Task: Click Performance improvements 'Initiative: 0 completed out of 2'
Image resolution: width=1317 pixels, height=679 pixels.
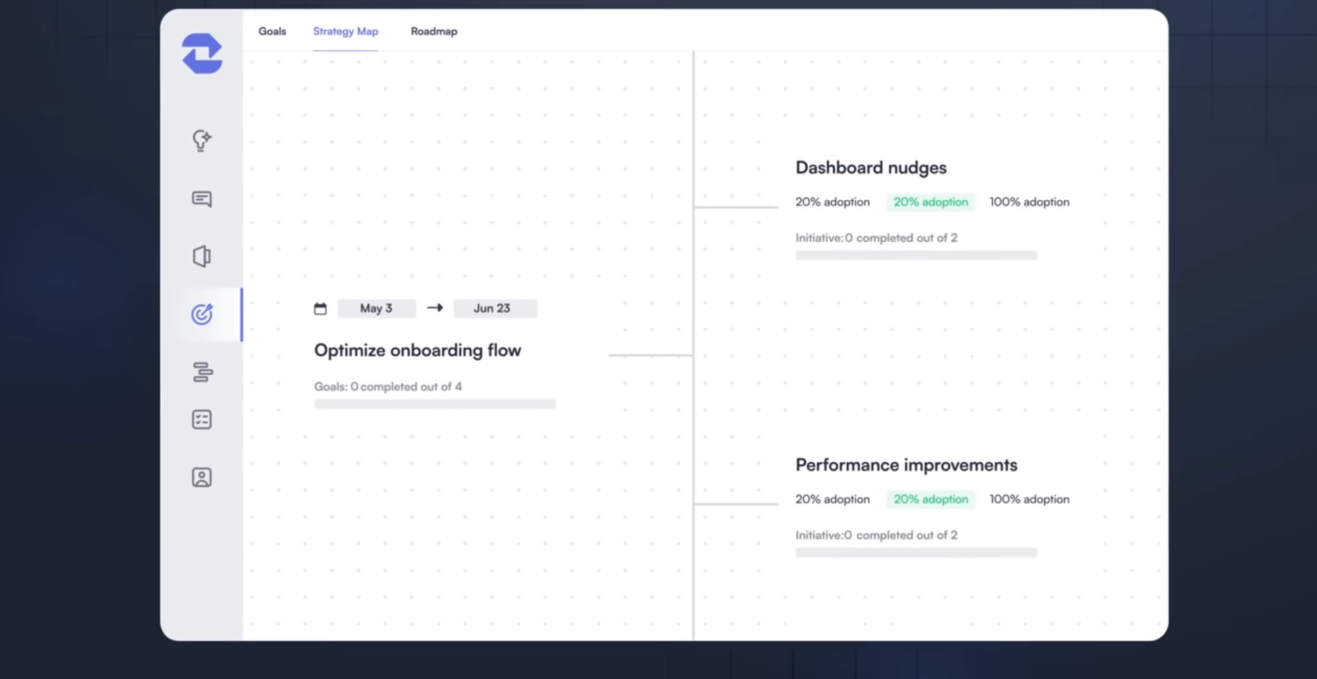Action: 877,535
